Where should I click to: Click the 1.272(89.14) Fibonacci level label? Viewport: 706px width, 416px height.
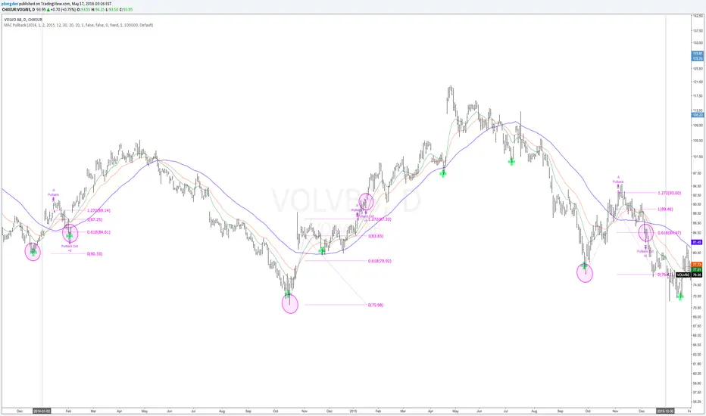pos(98,210)
